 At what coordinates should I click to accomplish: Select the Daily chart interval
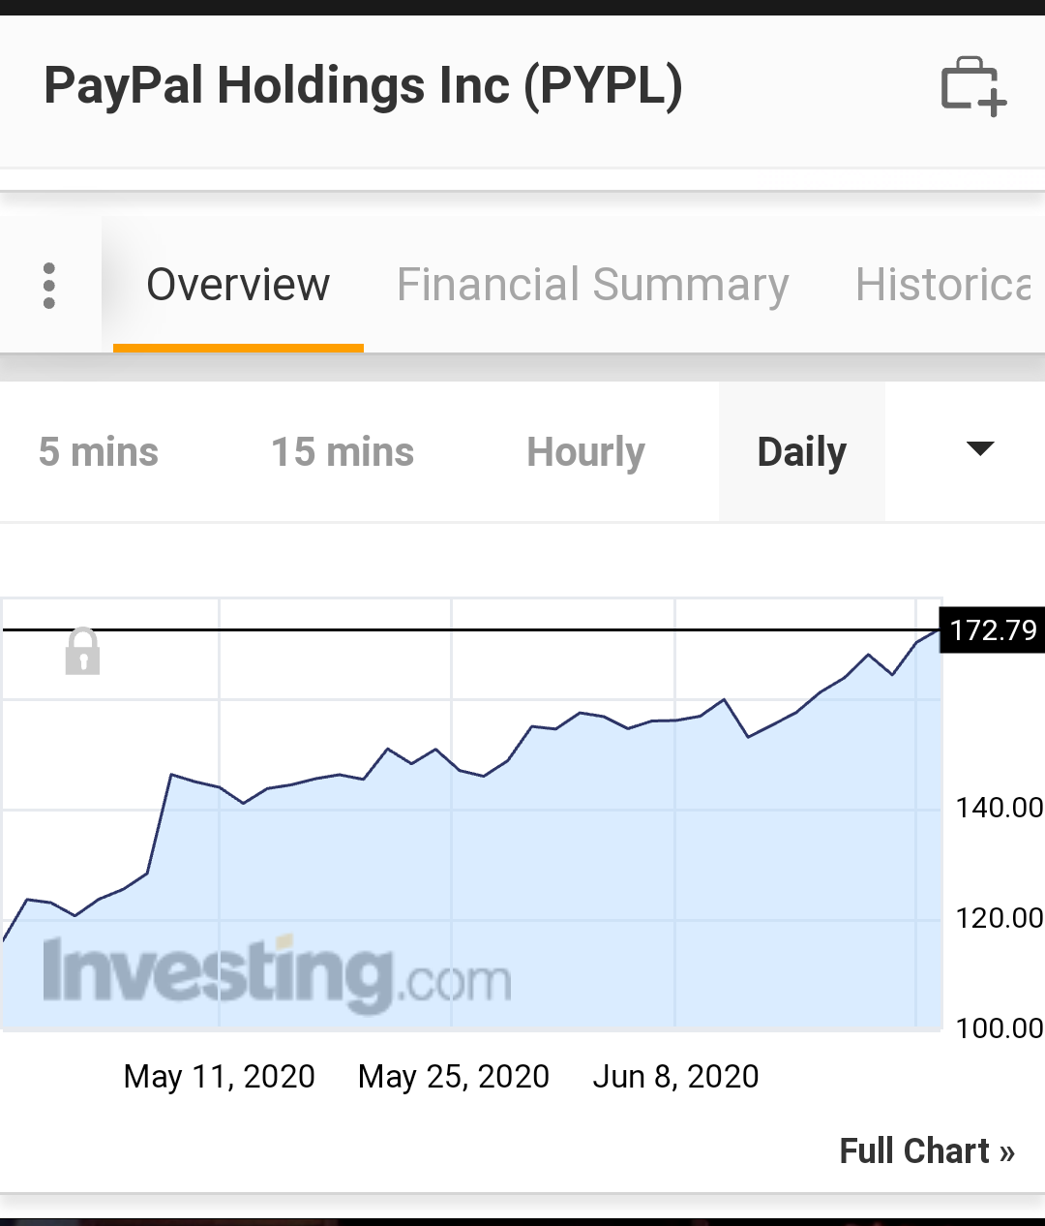(x=801, y=452)
